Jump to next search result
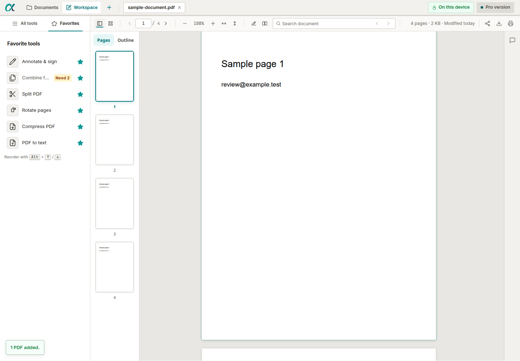This screenshot has height=361, width=520. (389, 23)
